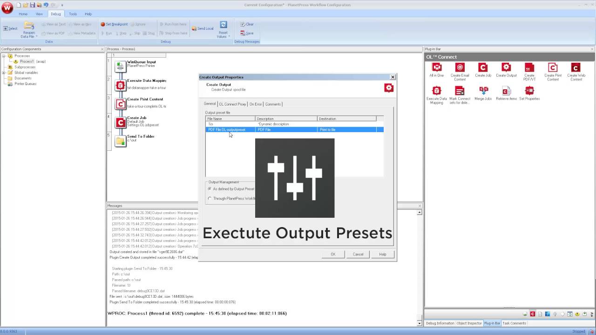This screenshot has height=335, width=596.
Task: Click the OL Connect category header
Action: (x=509, y=57)
